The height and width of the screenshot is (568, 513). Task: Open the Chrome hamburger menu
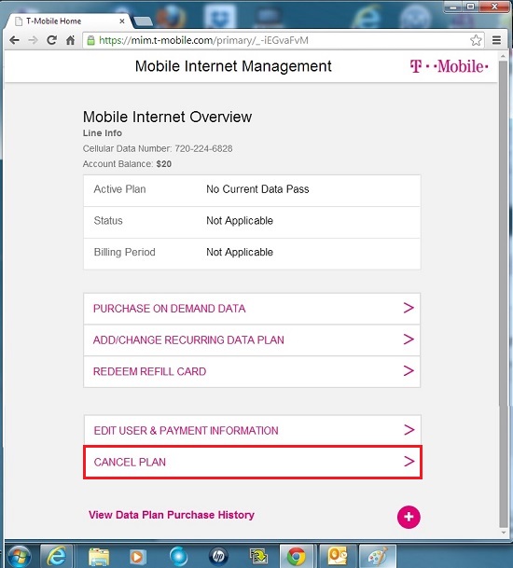pyautogui.click(x=496, y=40)
